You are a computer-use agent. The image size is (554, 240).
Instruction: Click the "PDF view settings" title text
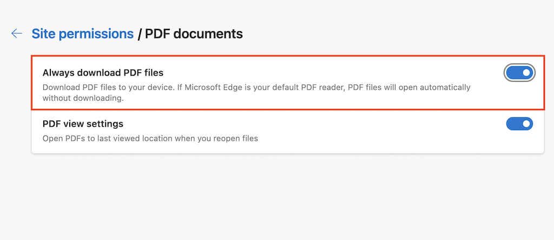[83, 124]
